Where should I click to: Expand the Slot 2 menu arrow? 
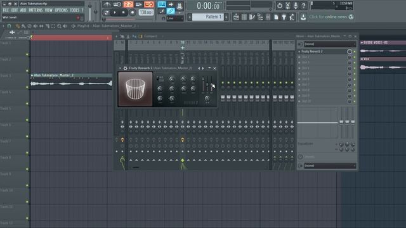(x=299, y=57)
